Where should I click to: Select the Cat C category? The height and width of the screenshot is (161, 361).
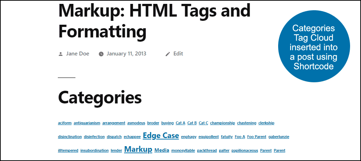click(203, 123)
